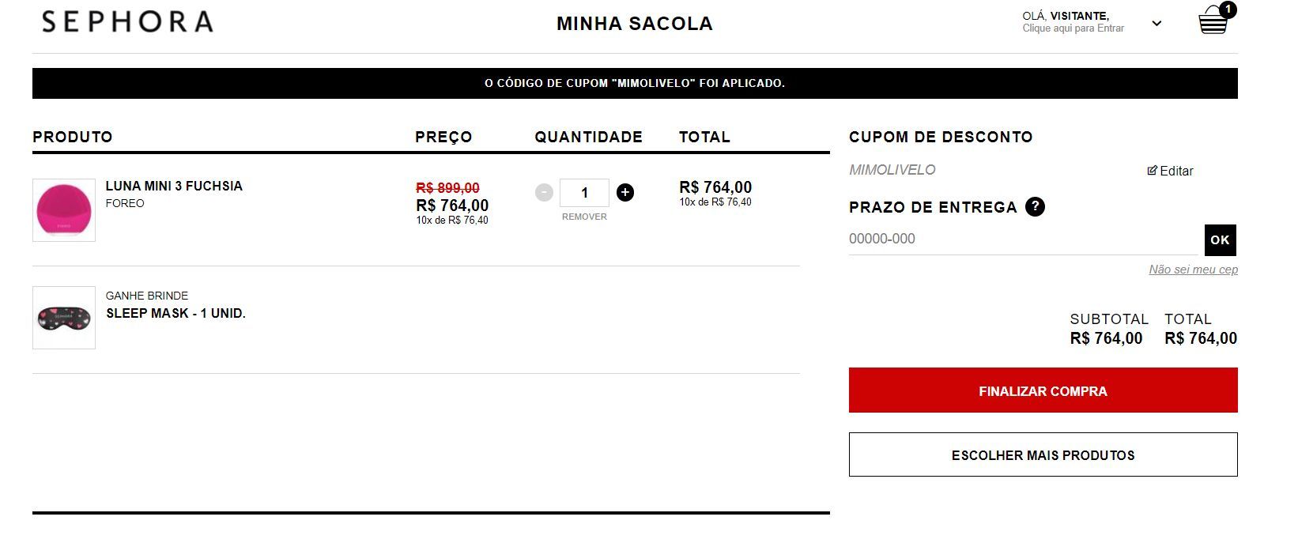Click the Editar coupon link text
The image size is (1298, 543).
coord(1176,171)
